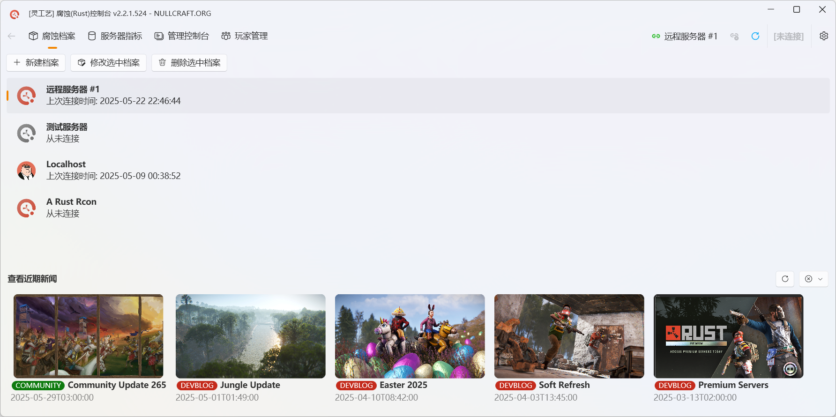836x417 pixels.
Task: Click the back arrow navigation icon
Action: tap(12, 36)
